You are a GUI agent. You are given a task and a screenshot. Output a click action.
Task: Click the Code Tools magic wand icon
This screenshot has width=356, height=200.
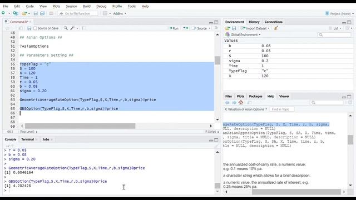(72, 28)
